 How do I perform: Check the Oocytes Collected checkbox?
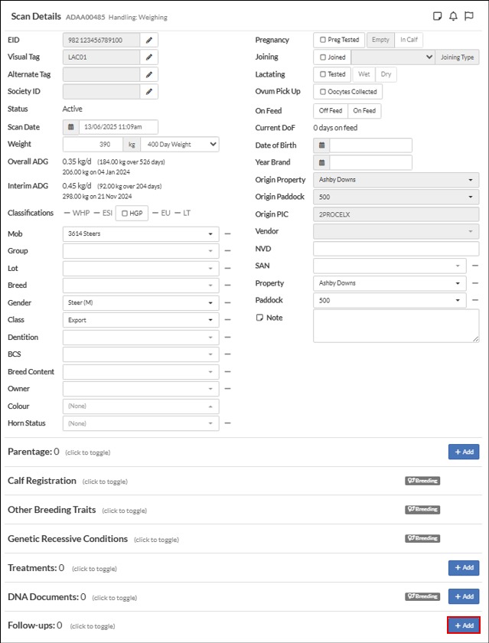pos(324,92)
